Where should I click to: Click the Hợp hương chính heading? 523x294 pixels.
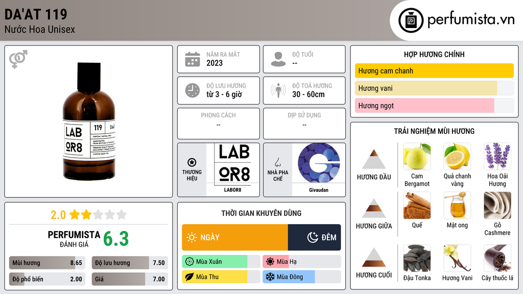pos(434,54)
